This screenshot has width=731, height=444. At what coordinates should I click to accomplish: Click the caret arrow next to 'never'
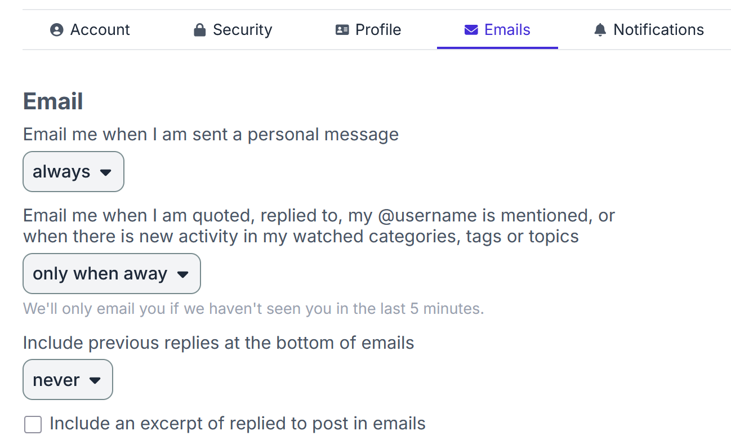point(95,381)
